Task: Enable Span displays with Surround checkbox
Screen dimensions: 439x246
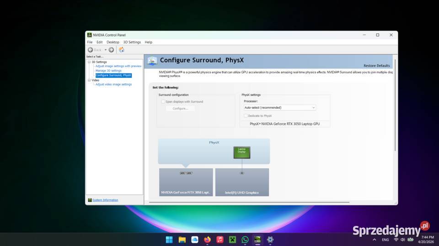Action: point(163,102)
